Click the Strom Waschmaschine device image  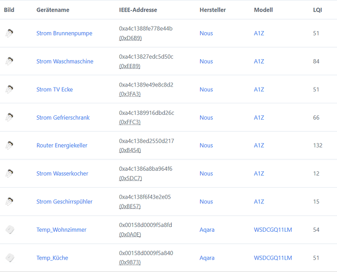[x=9, y=61]
